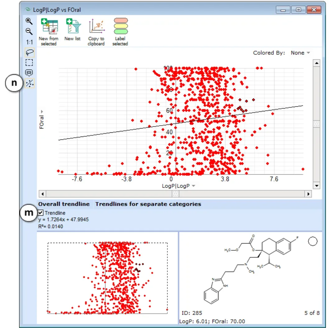Toggle the trendline tool icon
331x328 pixels.
pos(30,83)
